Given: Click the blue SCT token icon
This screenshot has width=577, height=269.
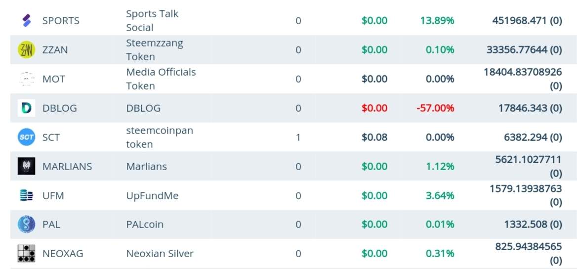Looking at the screenshot, I should 27,137.
